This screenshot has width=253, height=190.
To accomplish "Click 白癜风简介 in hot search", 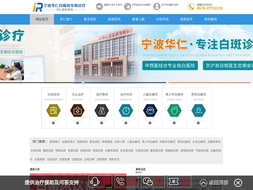I will (x=69, y=142).
